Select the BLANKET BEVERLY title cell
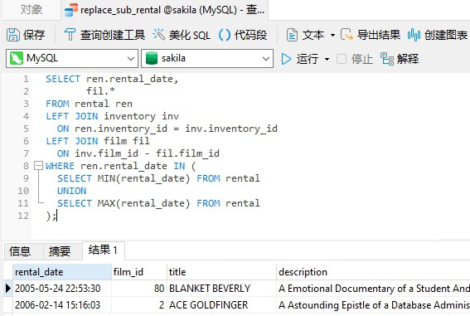Screen dimensions: 470x316 (x=221, y=289)
